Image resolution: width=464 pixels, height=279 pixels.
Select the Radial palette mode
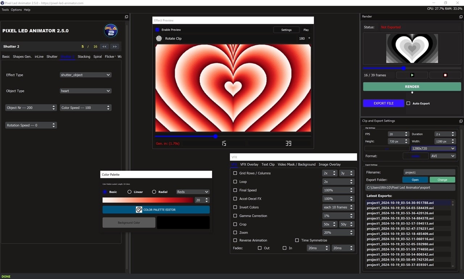[155, 192]
